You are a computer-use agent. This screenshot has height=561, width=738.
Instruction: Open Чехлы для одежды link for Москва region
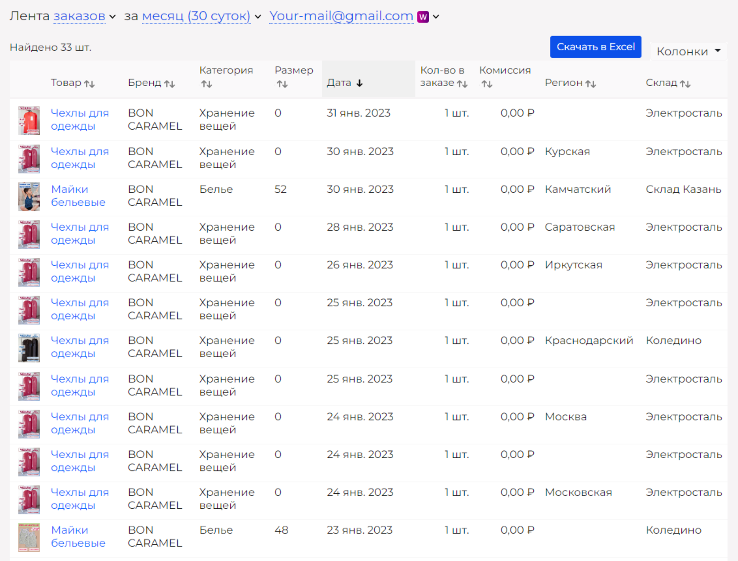(x=80, y=423)
